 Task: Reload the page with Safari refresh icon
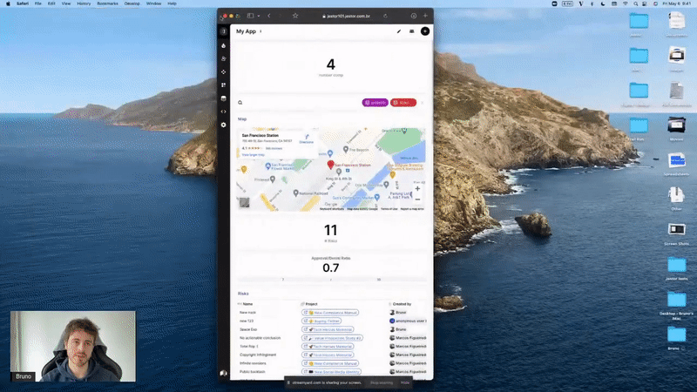pyautogui.click(x=385, y=16)
